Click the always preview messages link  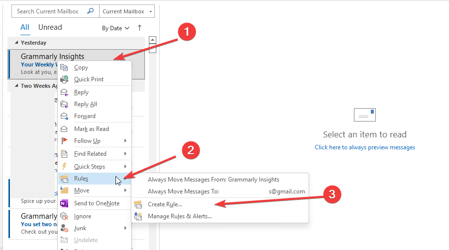[x=365, y=147]
